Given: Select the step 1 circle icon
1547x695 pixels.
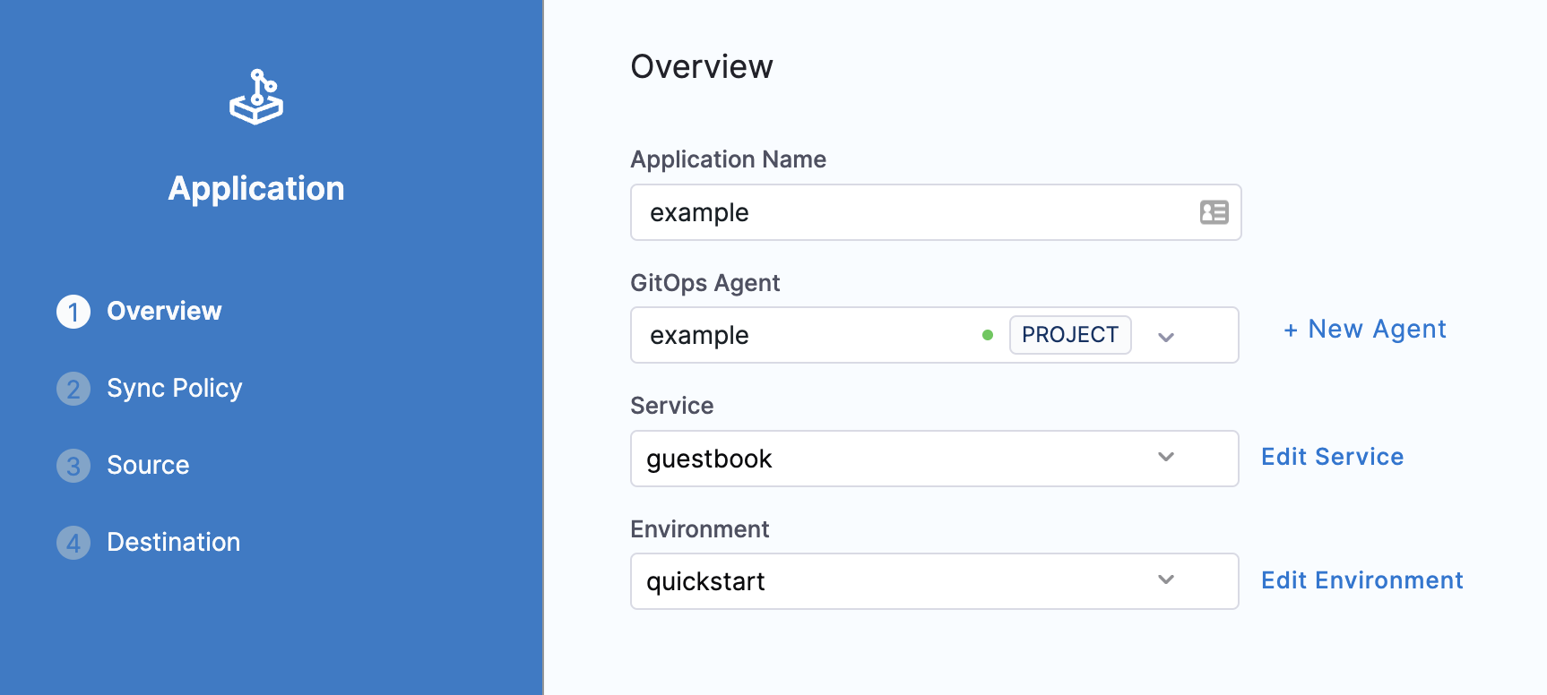Looking at the screenshot, I should (x=73, y=312).
